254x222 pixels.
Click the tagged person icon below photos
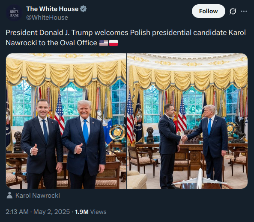9,196
